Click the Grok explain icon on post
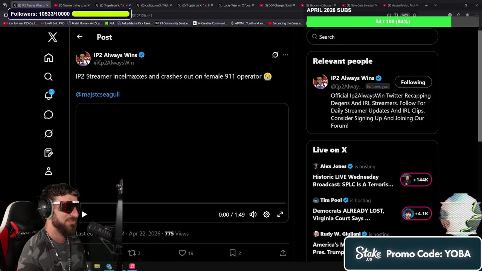482x271 pixels. [275, 55]
